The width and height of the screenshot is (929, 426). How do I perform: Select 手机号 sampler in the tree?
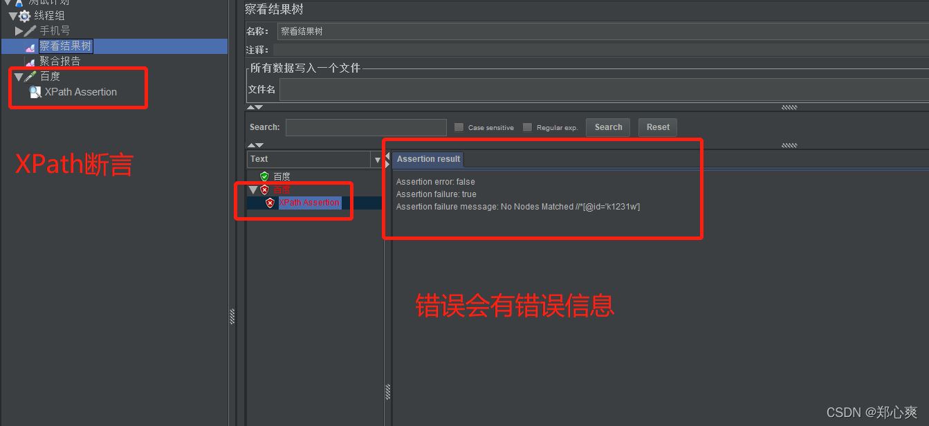coord(55,31)
